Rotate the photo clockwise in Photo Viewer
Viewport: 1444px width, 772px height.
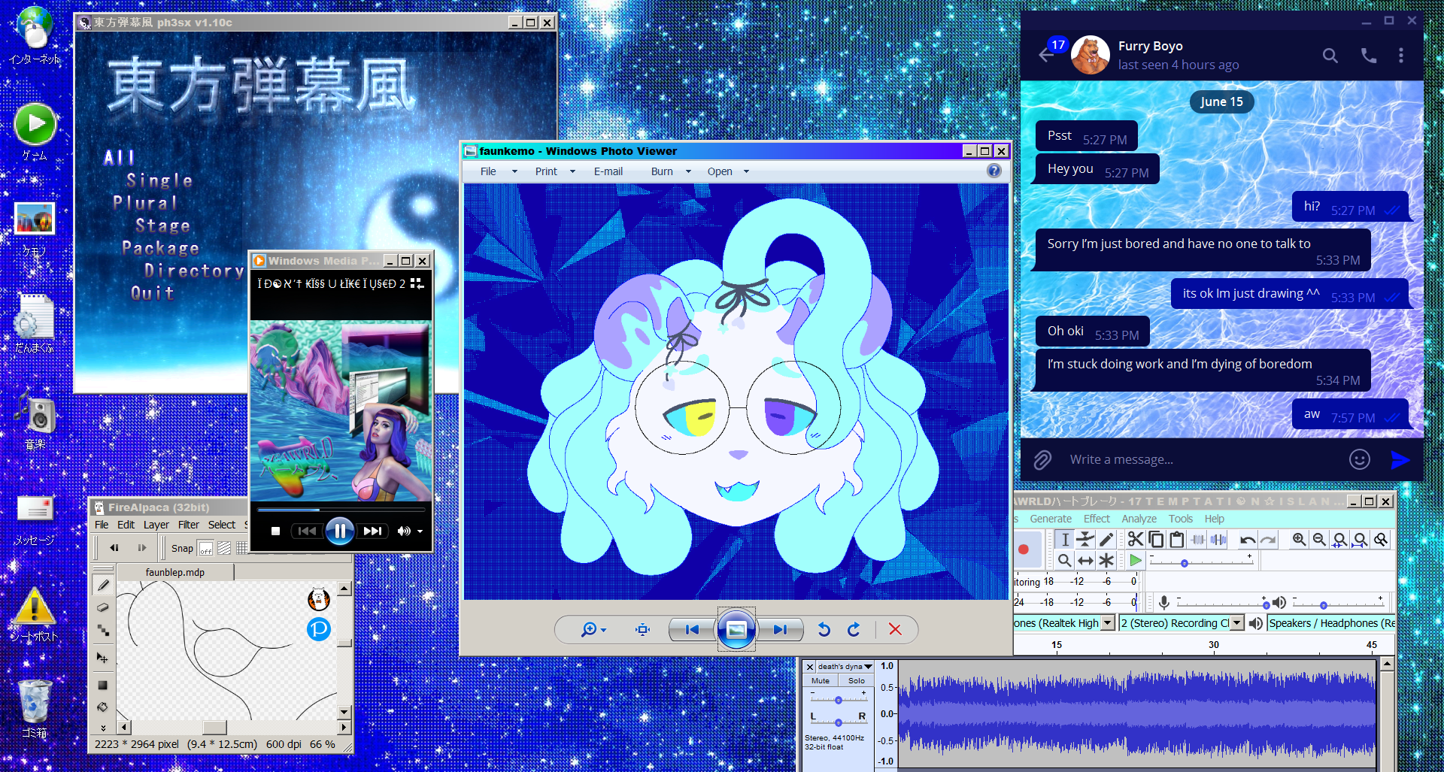[854, 629]
